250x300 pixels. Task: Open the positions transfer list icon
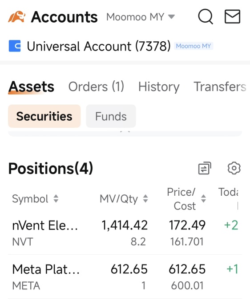[x=205, y=168]
